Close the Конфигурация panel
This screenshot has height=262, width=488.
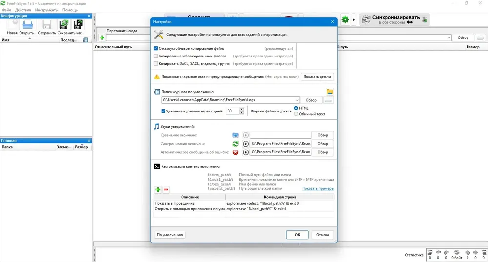pos(89,16)
